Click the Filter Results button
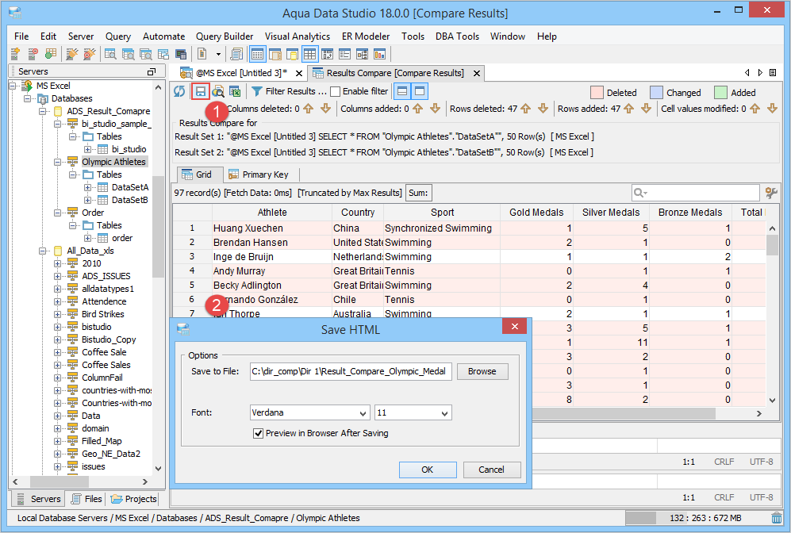The width and height of the screenshot is (791, 533). coord(289,91)
